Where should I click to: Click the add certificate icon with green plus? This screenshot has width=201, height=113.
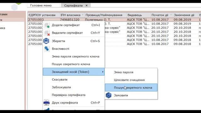click(x=47, y=25)
